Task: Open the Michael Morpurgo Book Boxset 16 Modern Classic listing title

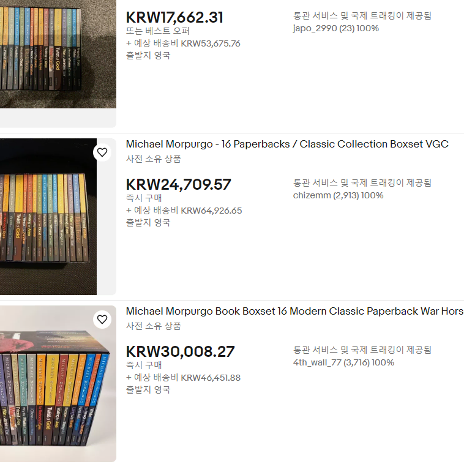Action: 294,312
